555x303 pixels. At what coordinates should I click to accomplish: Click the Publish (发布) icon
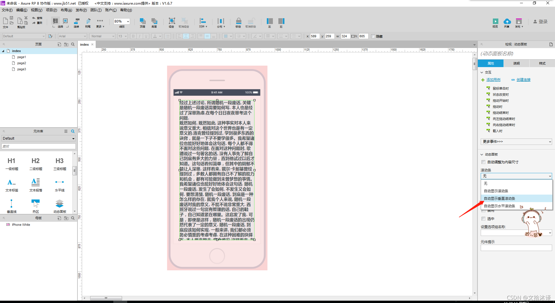(x=519, y=21)
